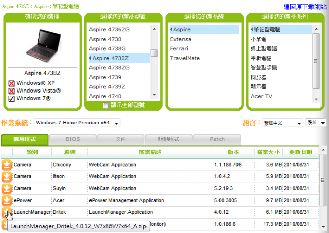The image size is (329, 233).
Task: Switch to the 文件 tab
Action: [121, 139]
